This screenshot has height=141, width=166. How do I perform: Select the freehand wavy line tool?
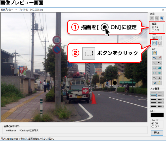pyautogui.click(x=154, y=78)
